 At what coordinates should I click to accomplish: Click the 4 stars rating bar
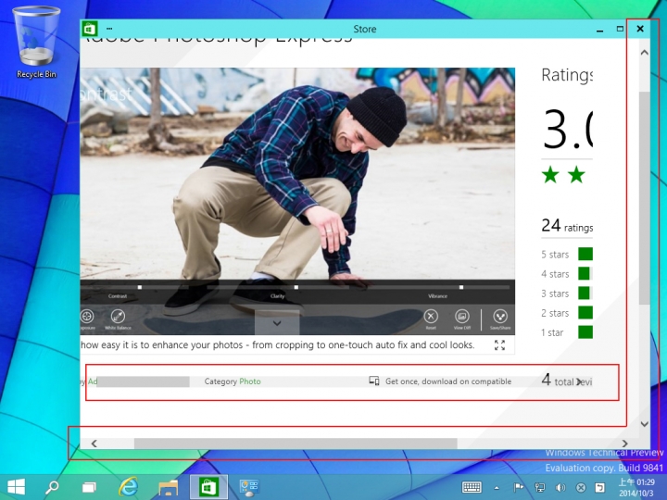coord(585,273)
